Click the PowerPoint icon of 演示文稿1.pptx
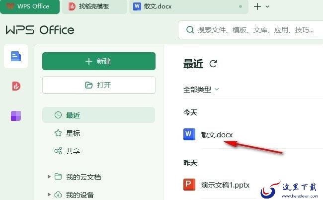This screenshot has height=200, width=323. (x=189, y=185)
